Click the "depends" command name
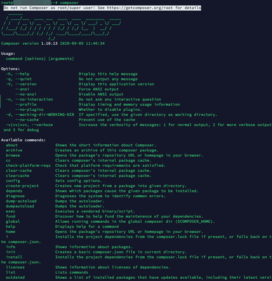 click(14, 191)
